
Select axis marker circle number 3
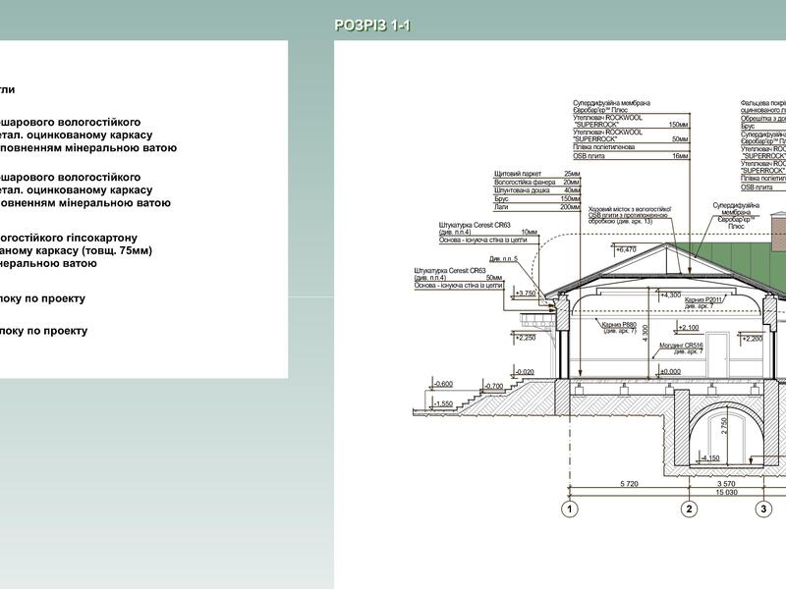coord(763,509)
